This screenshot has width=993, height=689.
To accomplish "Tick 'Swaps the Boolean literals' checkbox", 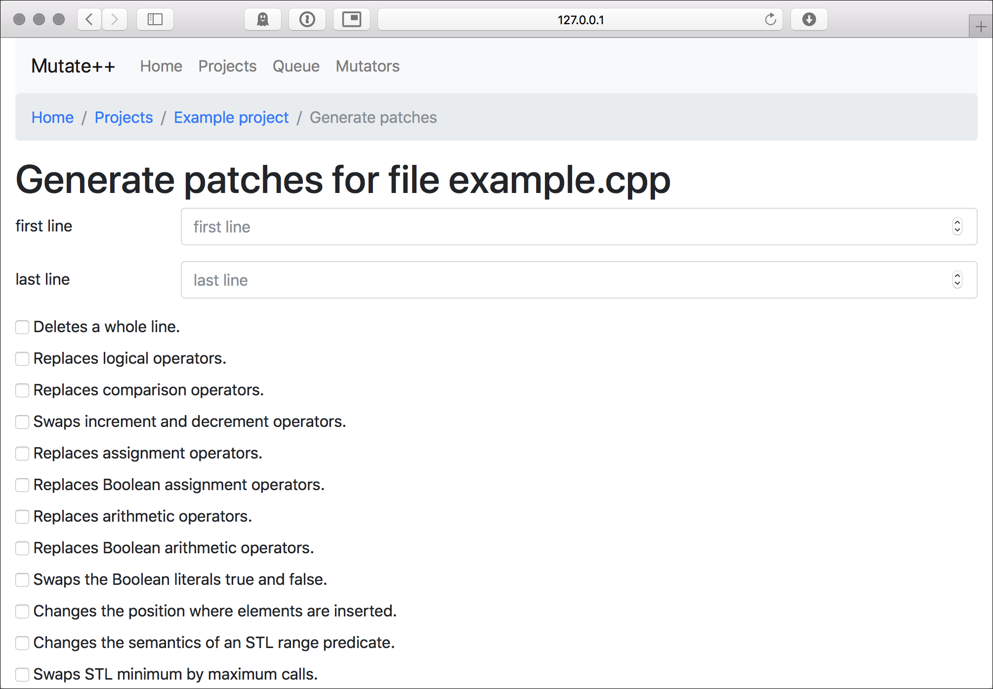I will click(x=22, y=580).
